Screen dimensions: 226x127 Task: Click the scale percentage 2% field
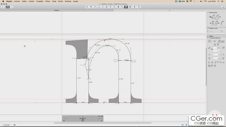pos(217,48)
